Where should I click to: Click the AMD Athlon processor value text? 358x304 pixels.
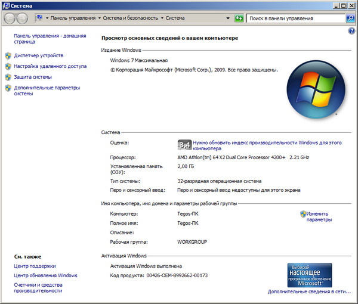(x=243, y=157)
